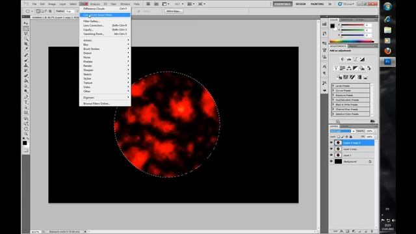Click the R value field in Color panel
Viewport: 416px width, 234px height.
coord(369,25)
